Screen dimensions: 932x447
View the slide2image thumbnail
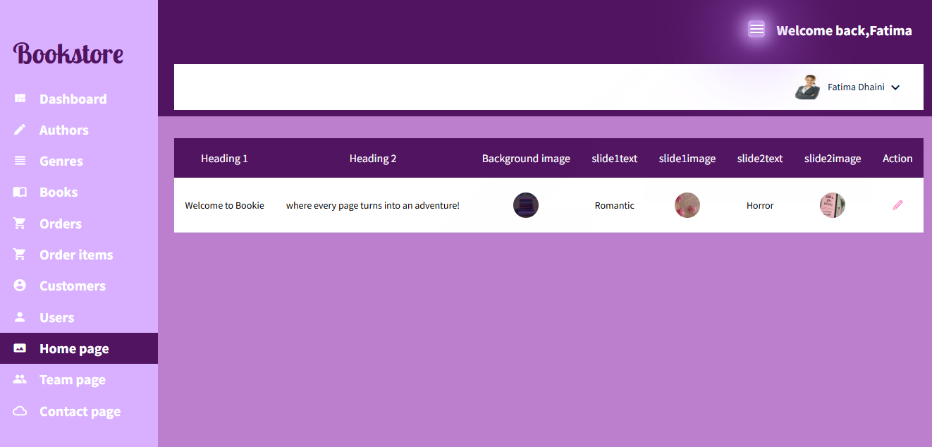[833, 205]
